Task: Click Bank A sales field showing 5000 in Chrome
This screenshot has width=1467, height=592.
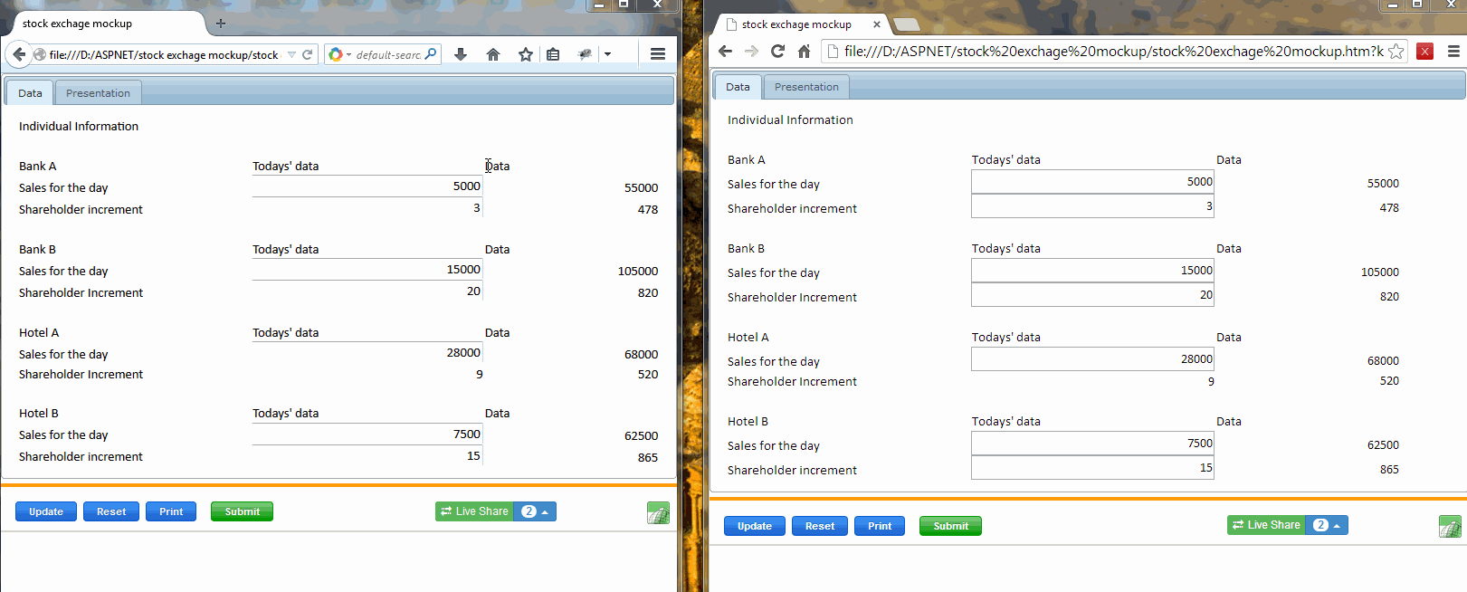Action: 1092,182
